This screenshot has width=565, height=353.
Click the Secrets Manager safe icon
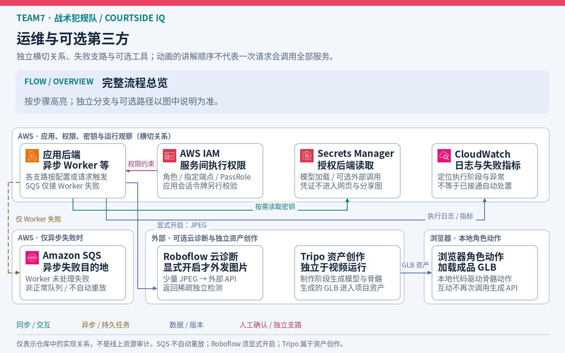[x=307, y=156]
